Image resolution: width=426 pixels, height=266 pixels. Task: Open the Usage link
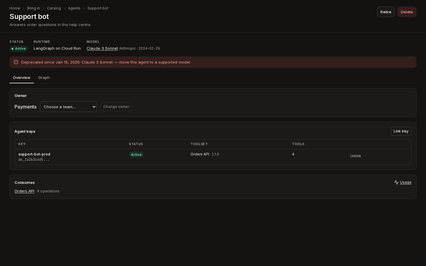[x=406, y=182]
